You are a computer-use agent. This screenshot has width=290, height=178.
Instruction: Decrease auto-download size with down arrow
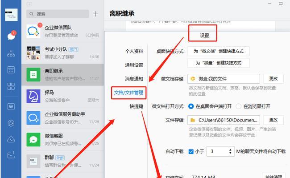pyautogui.click(x=230, y=153)
